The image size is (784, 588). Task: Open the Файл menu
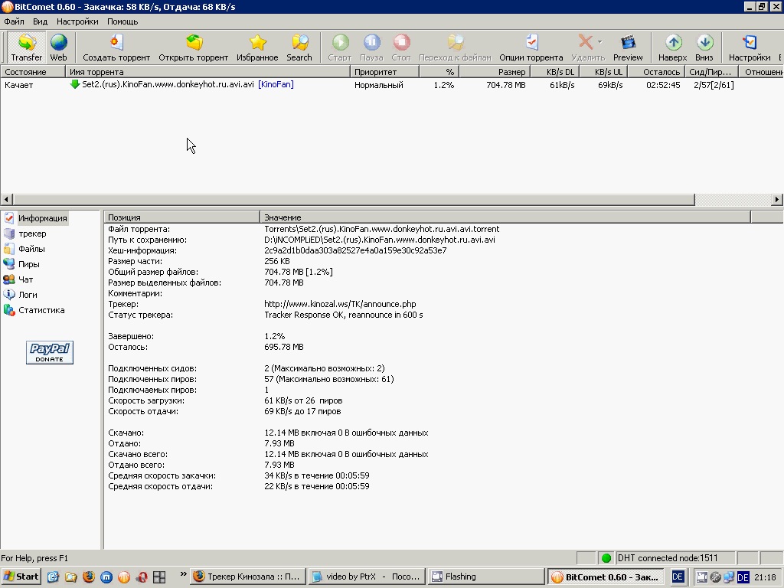pos(14,21)
